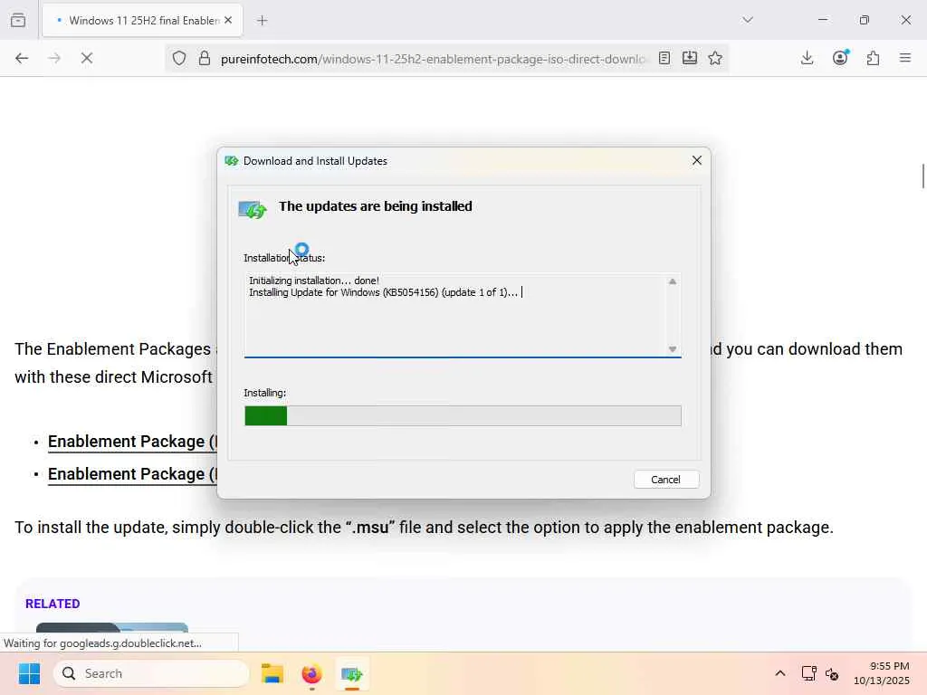The width and height of the screenshot is (927, 695).
Task: View site security padlock details
Action: coord(205,58)
